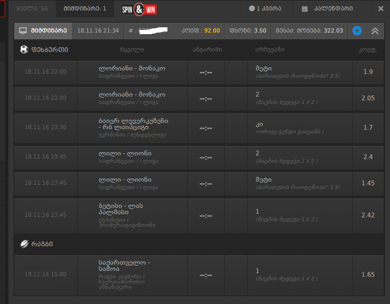Viewport: 390px width, 304px height.
Task: Click the calendar icon
Action: coord(304,9)
